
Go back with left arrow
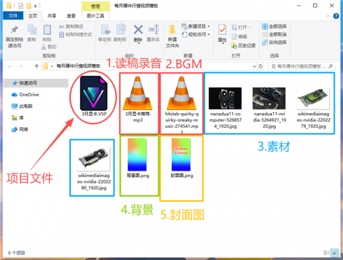(10, 66)
